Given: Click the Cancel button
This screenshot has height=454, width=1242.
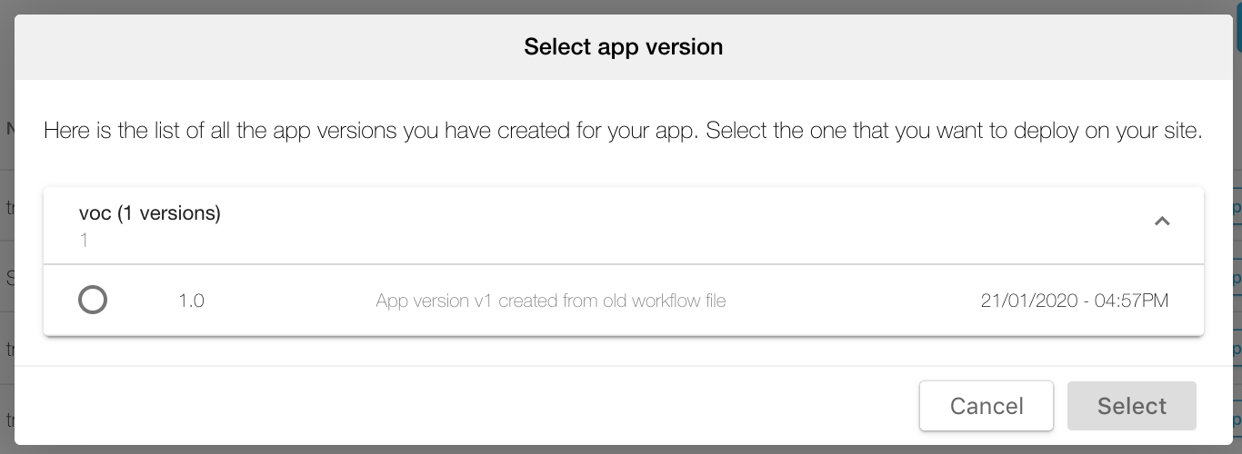Looking at the screenshot, I should (986, 406).
